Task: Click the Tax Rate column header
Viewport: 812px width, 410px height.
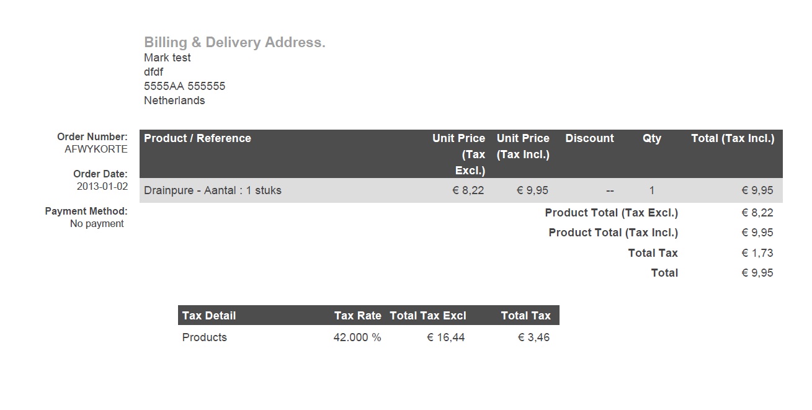Action: (x=358, y=316)
